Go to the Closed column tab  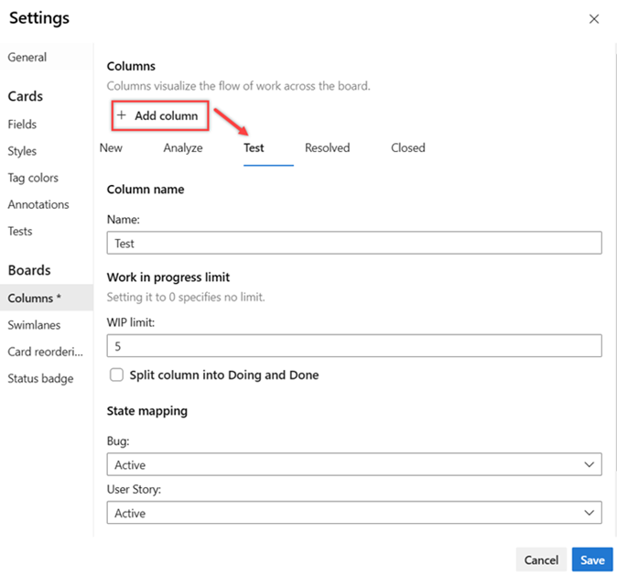[407, 148]
